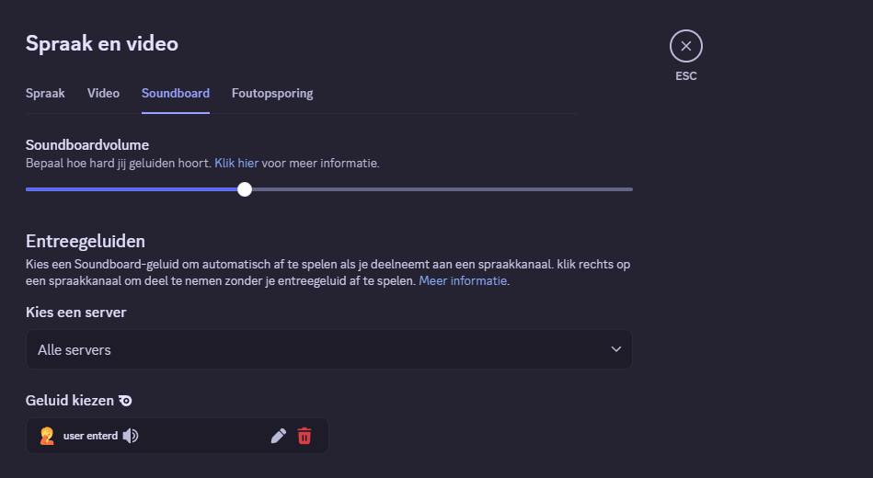Delete the 'user enterd' entrance sound
This screenshot has height=478, width=873.
click(x=304, y=436)
